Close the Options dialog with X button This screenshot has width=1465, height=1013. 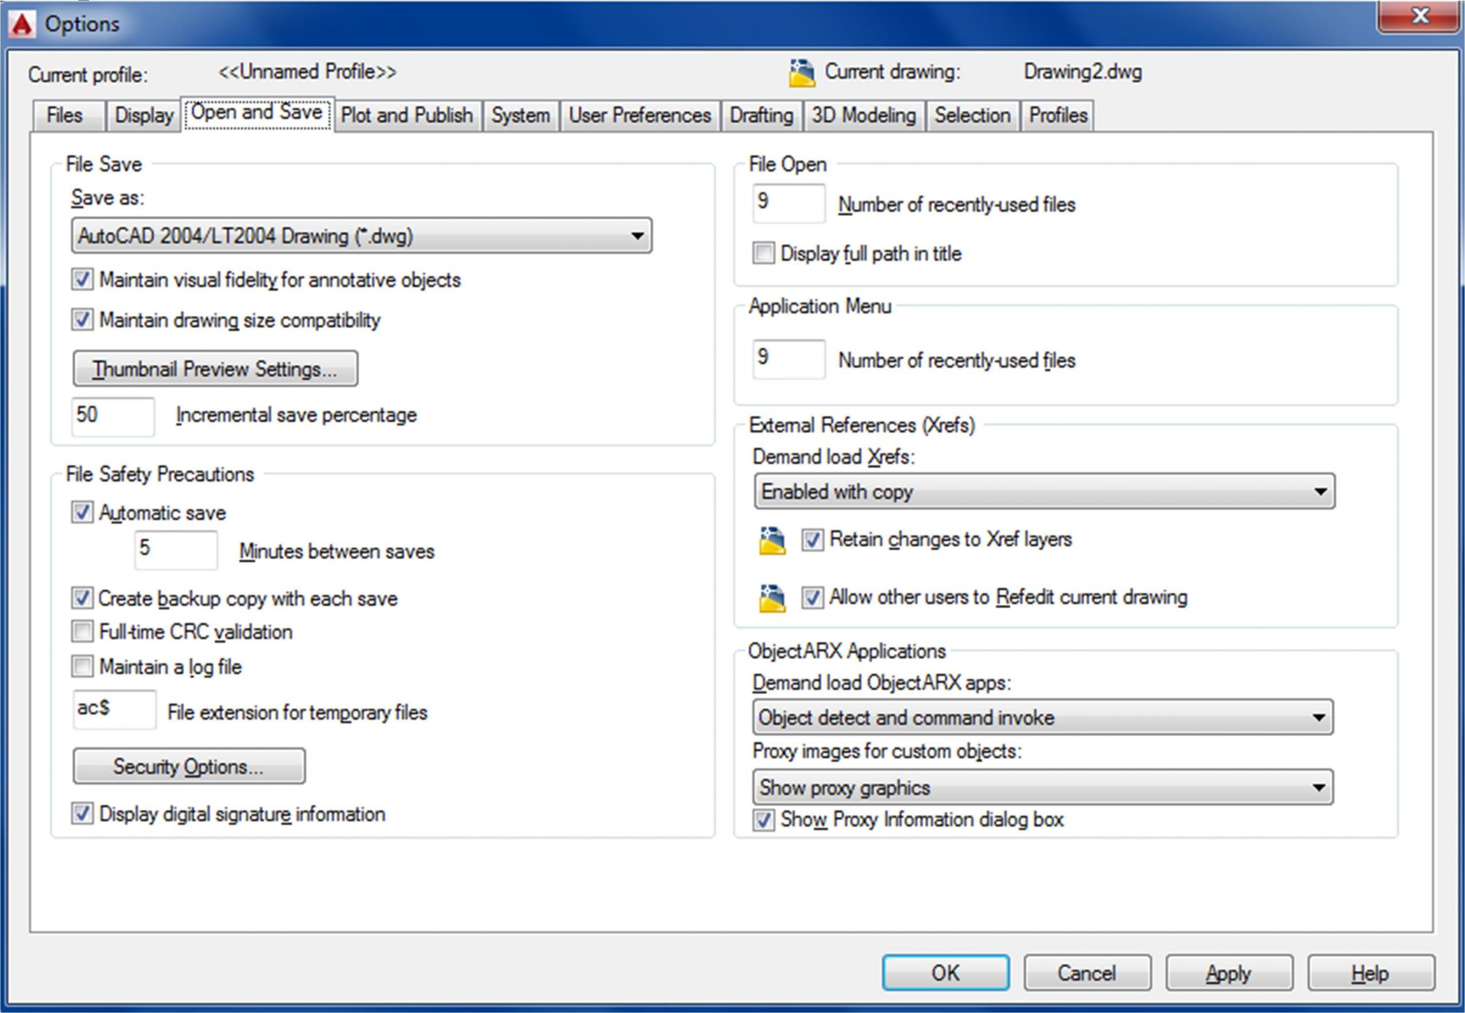(x=1419, y=16)
